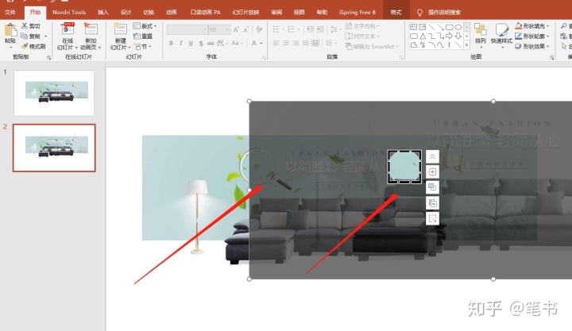572x331 pixels.
Task: Click the increase indent icon
Action: point(320,29)
